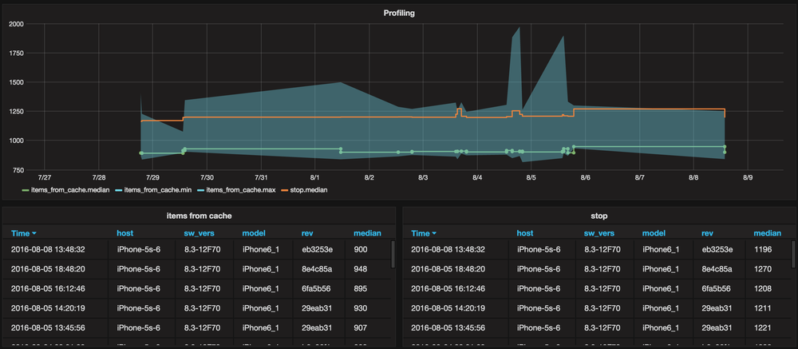The width and height of the screenshot is (798, 349).
Task: Toggle stop.median series in legend
Action: pyautogui.click(x=309, y=190)
